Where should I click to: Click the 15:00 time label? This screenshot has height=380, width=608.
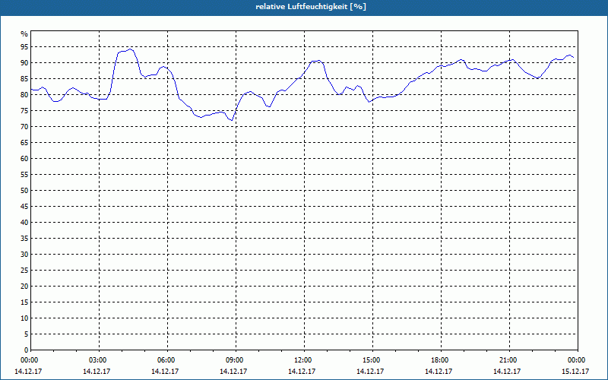(372, 360)
